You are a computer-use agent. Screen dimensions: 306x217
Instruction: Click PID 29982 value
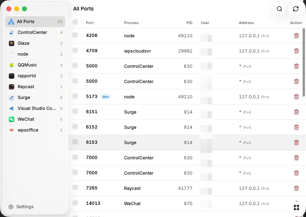185,51
